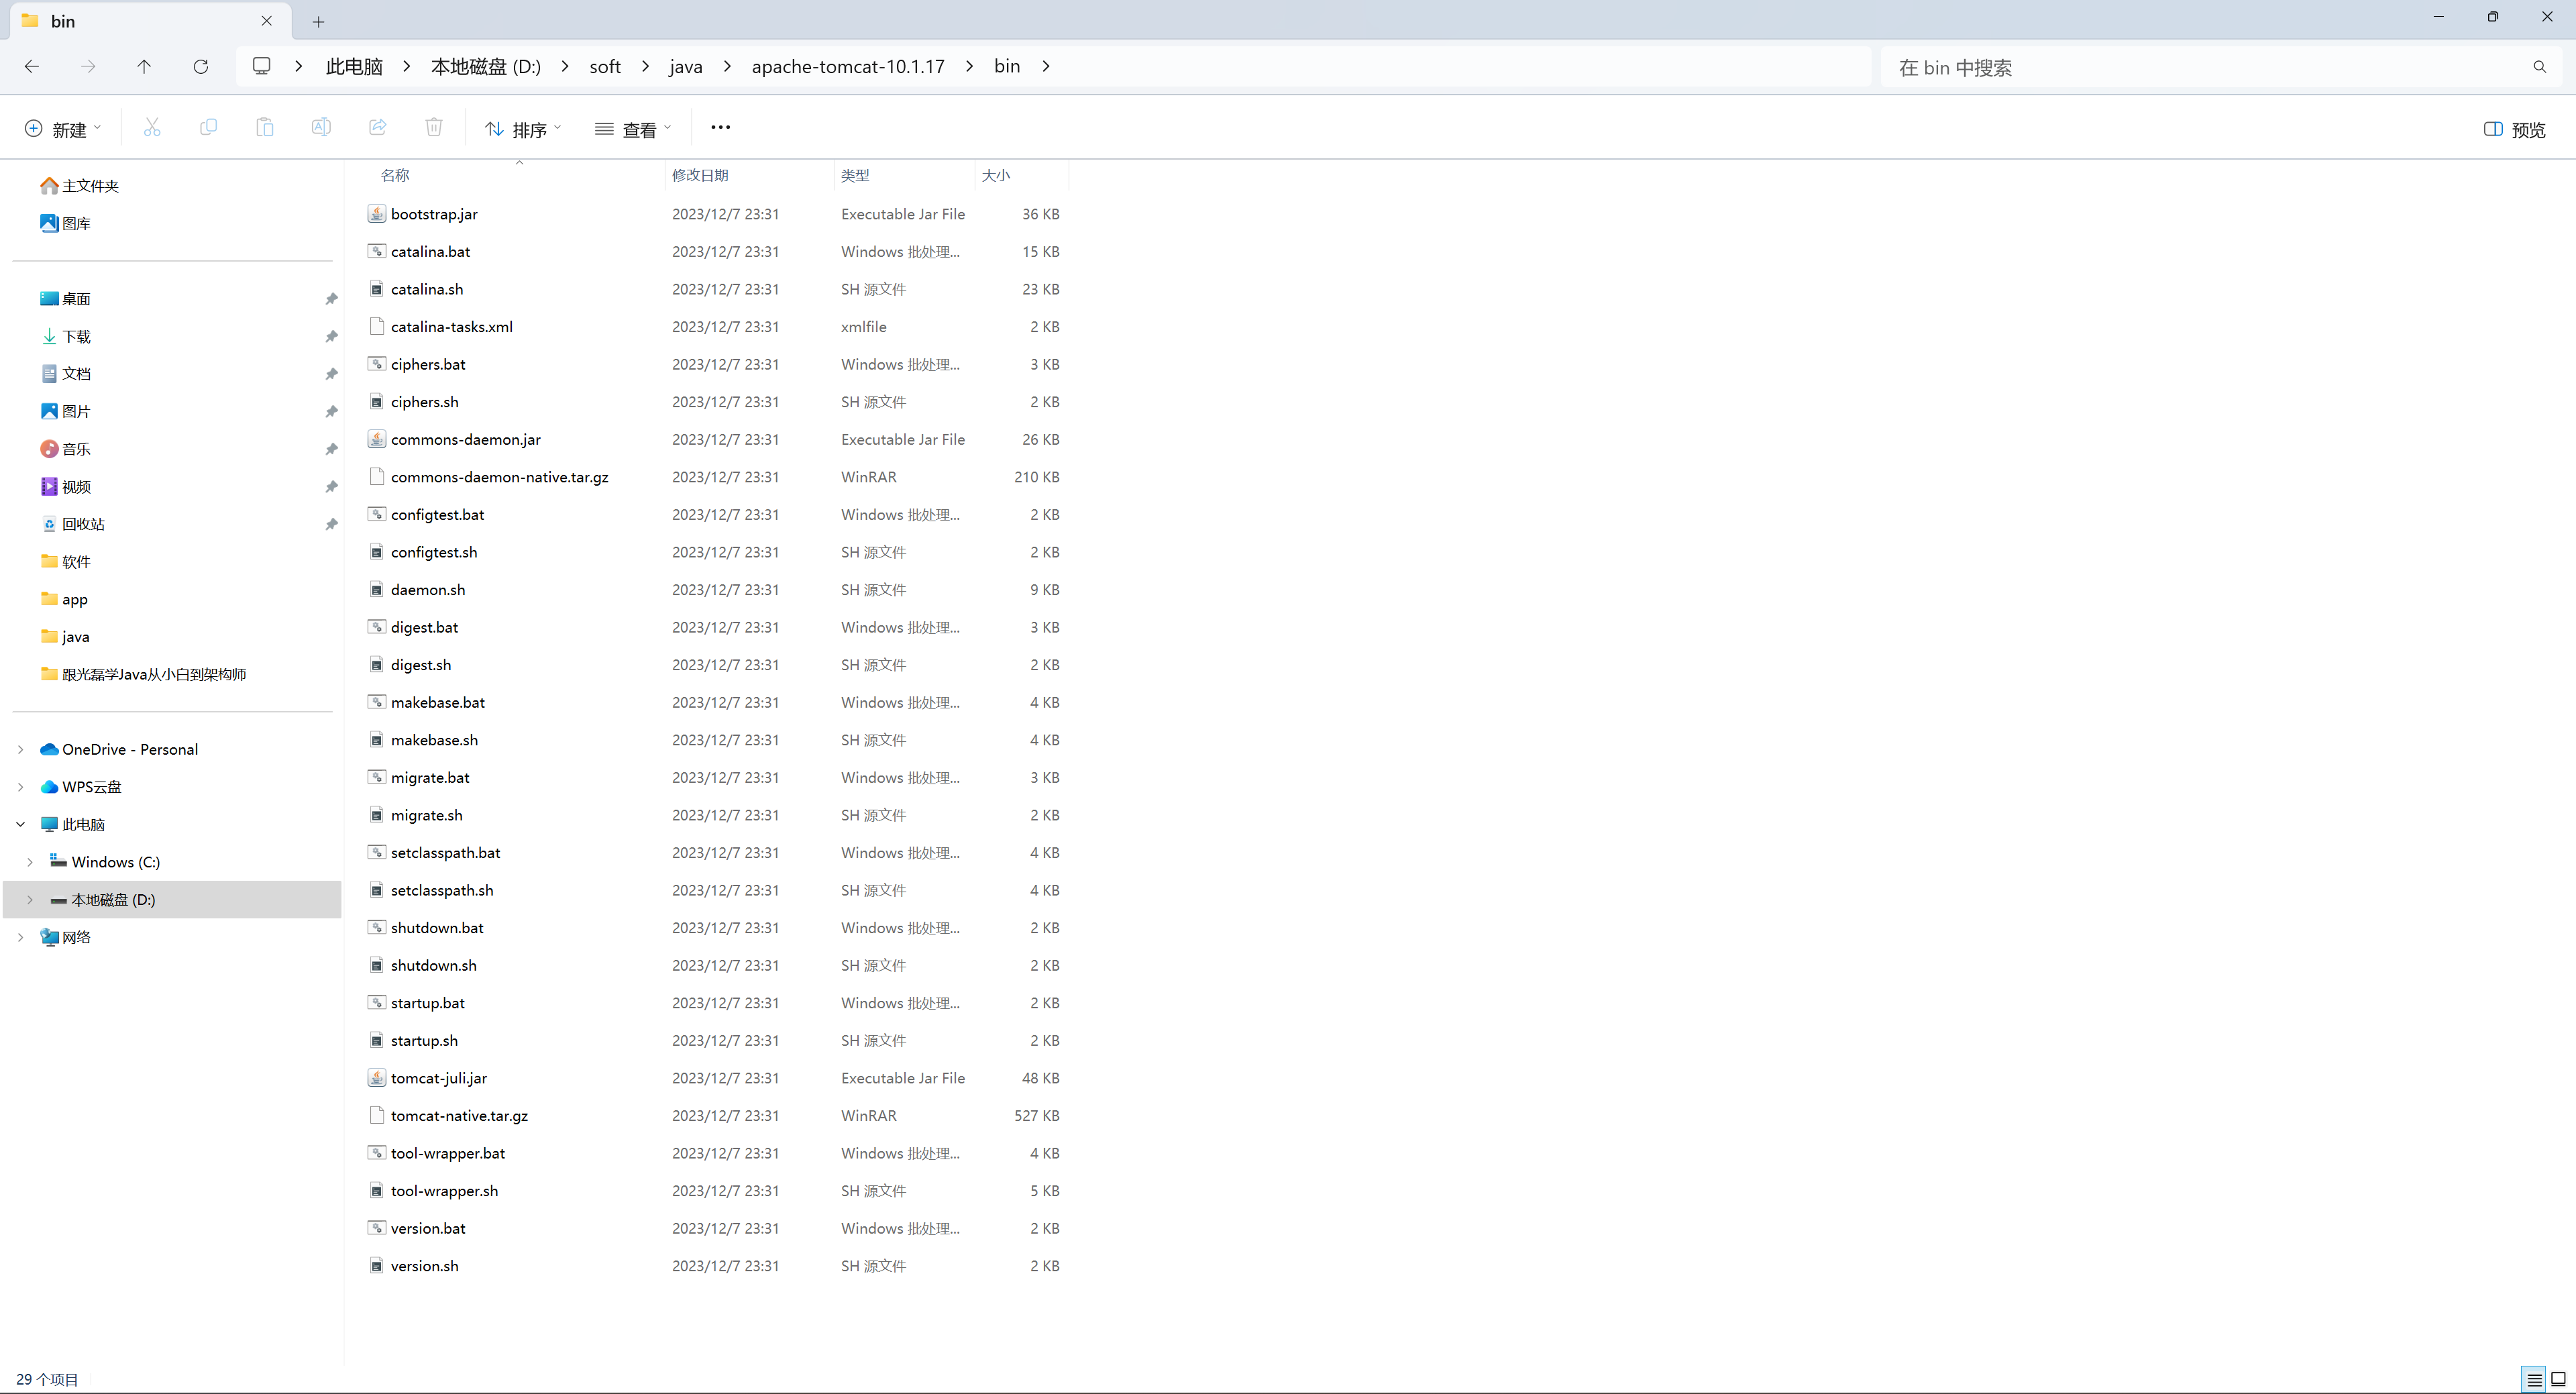The height and width of the screenshot is (1394, 2576).
Task: Expand 网络 tree node
Action: point(21,937)
